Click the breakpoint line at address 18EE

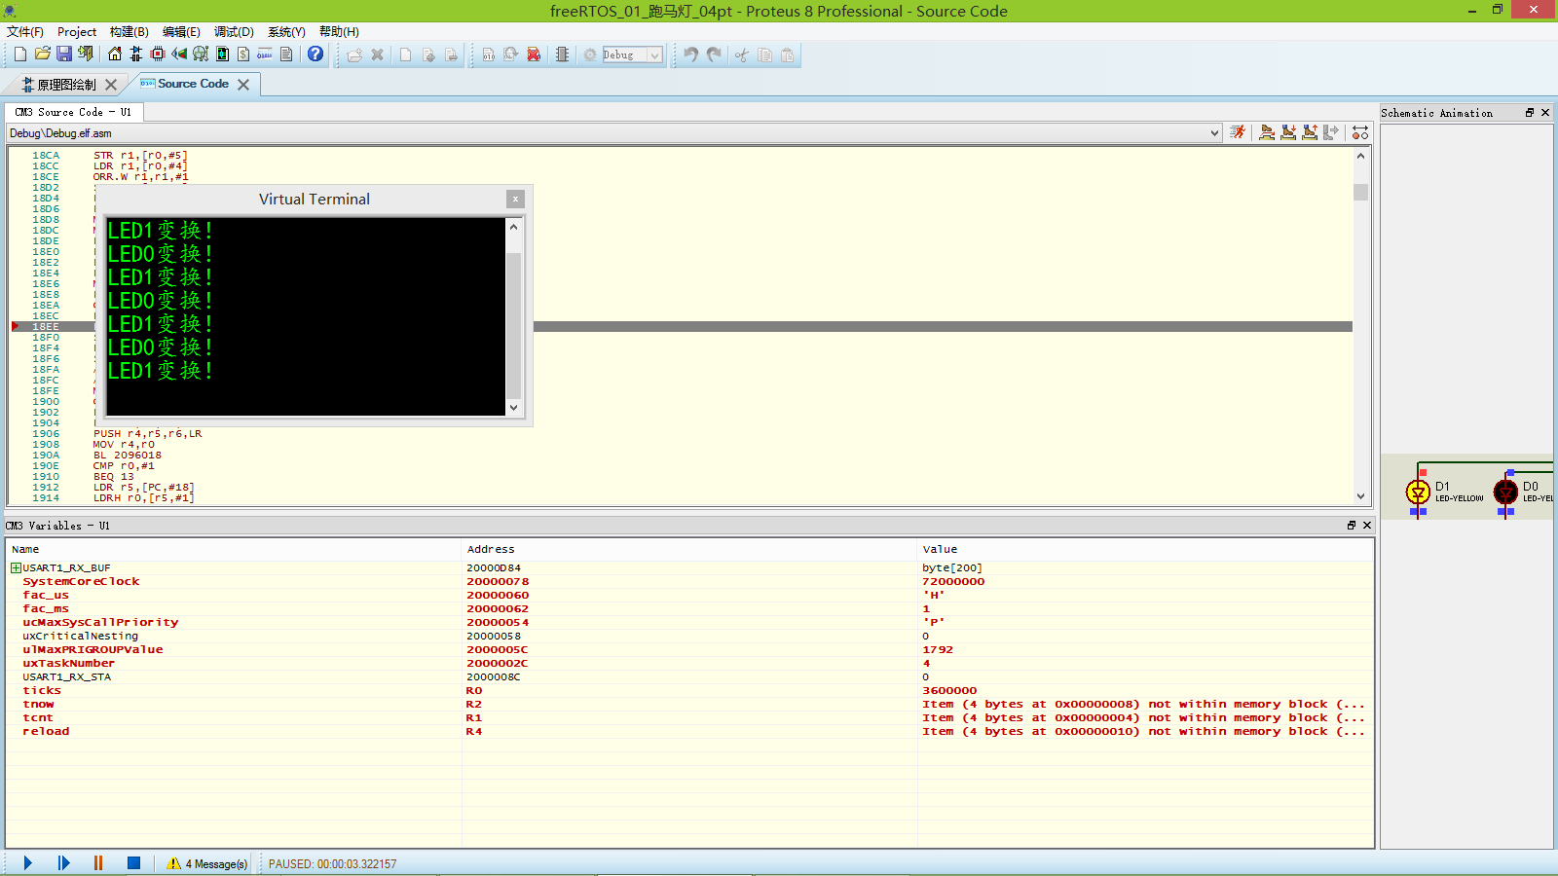click(x=682, y=326)
